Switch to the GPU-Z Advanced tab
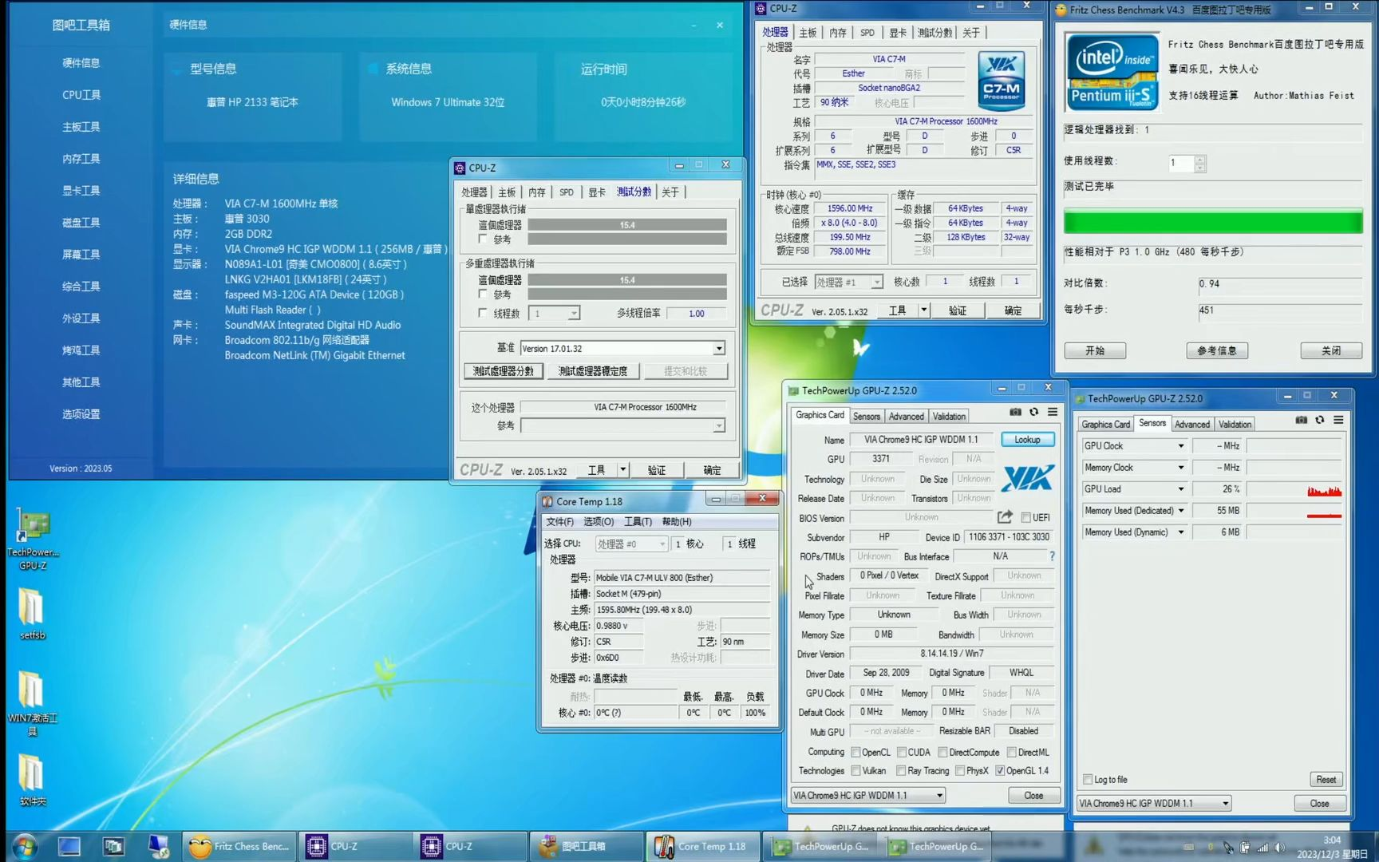Screen dimensions: 1379x862 pyautogui.click(x=906, y=416)
